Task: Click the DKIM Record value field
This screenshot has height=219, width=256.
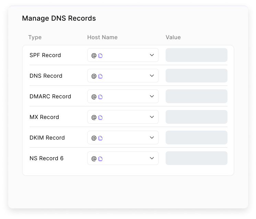Action: (197, 138)
